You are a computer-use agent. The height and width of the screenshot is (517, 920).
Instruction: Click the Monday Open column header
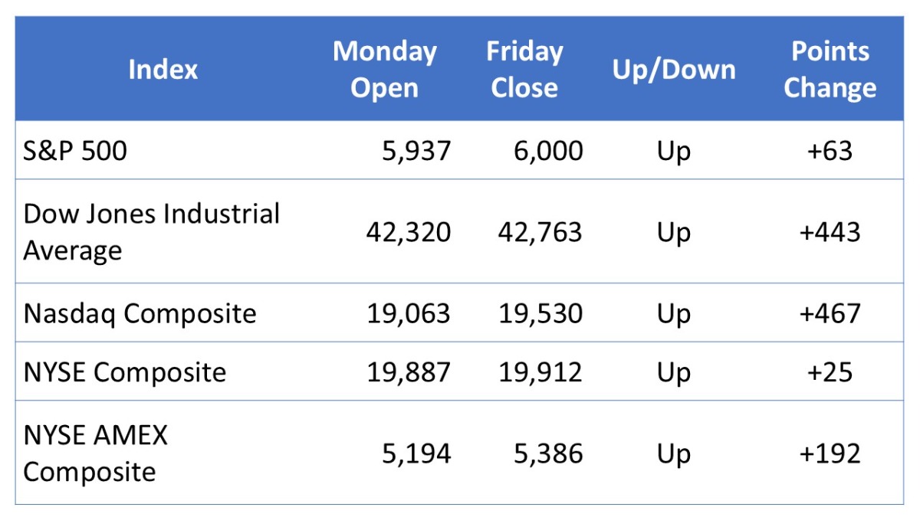384,70
